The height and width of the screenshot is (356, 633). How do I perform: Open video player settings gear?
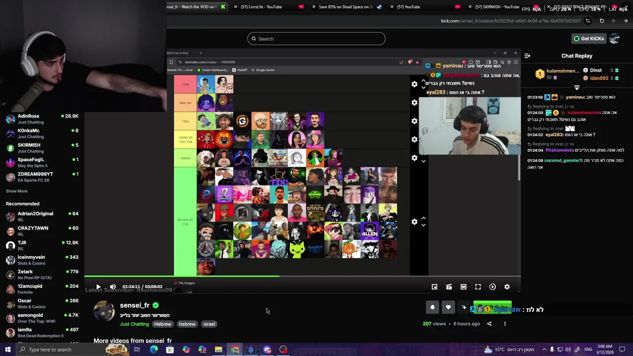tap(507, 287)
